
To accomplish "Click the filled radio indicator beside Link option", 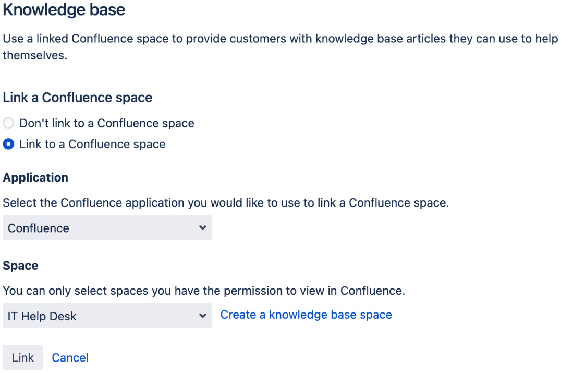I will pos(8,144).
